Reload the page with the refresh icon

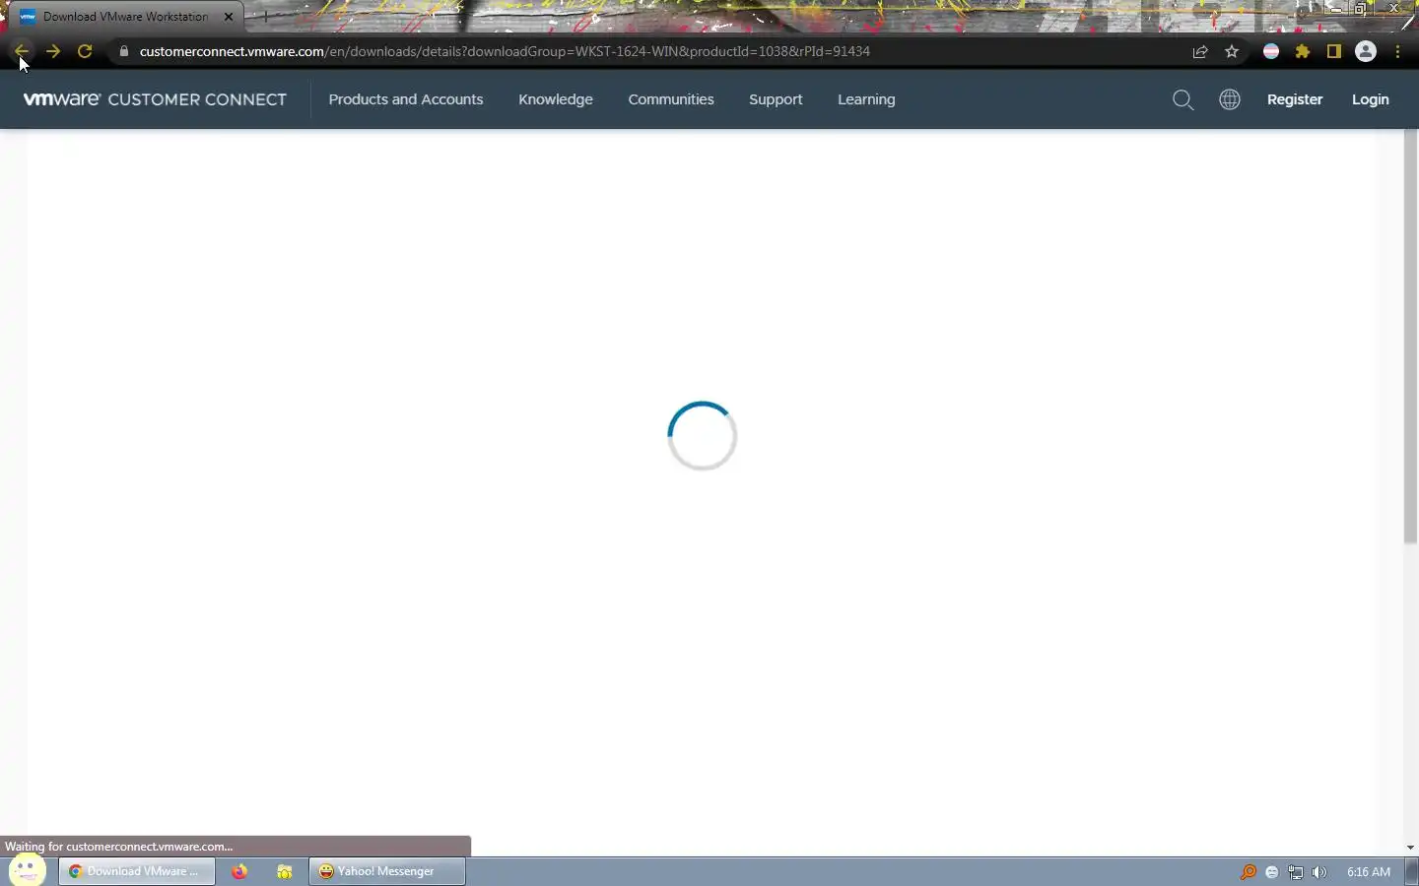85,51
